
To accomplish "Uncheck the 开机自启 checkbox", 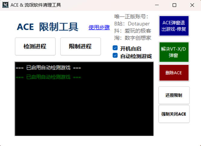I will point(115,48).
